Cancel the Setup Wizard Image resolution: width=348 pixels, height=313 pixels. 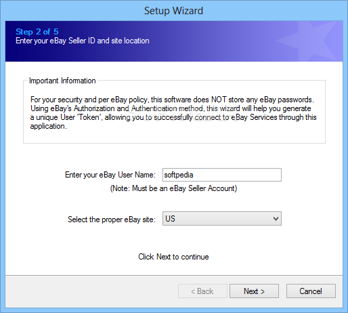click(311, 291)
